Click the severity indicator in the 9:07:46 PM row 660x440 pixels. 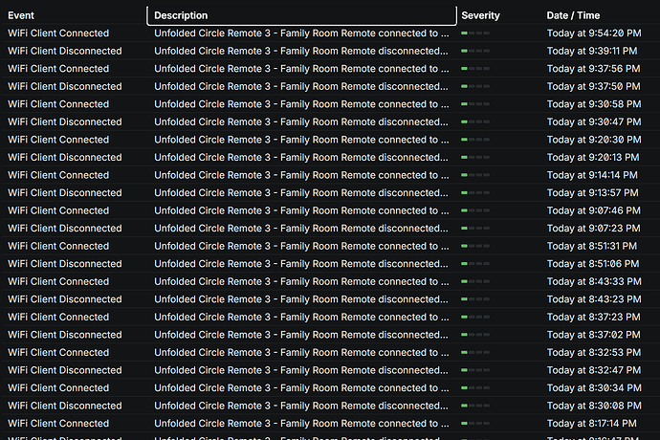pyautogui.click(x=475, y=210)
